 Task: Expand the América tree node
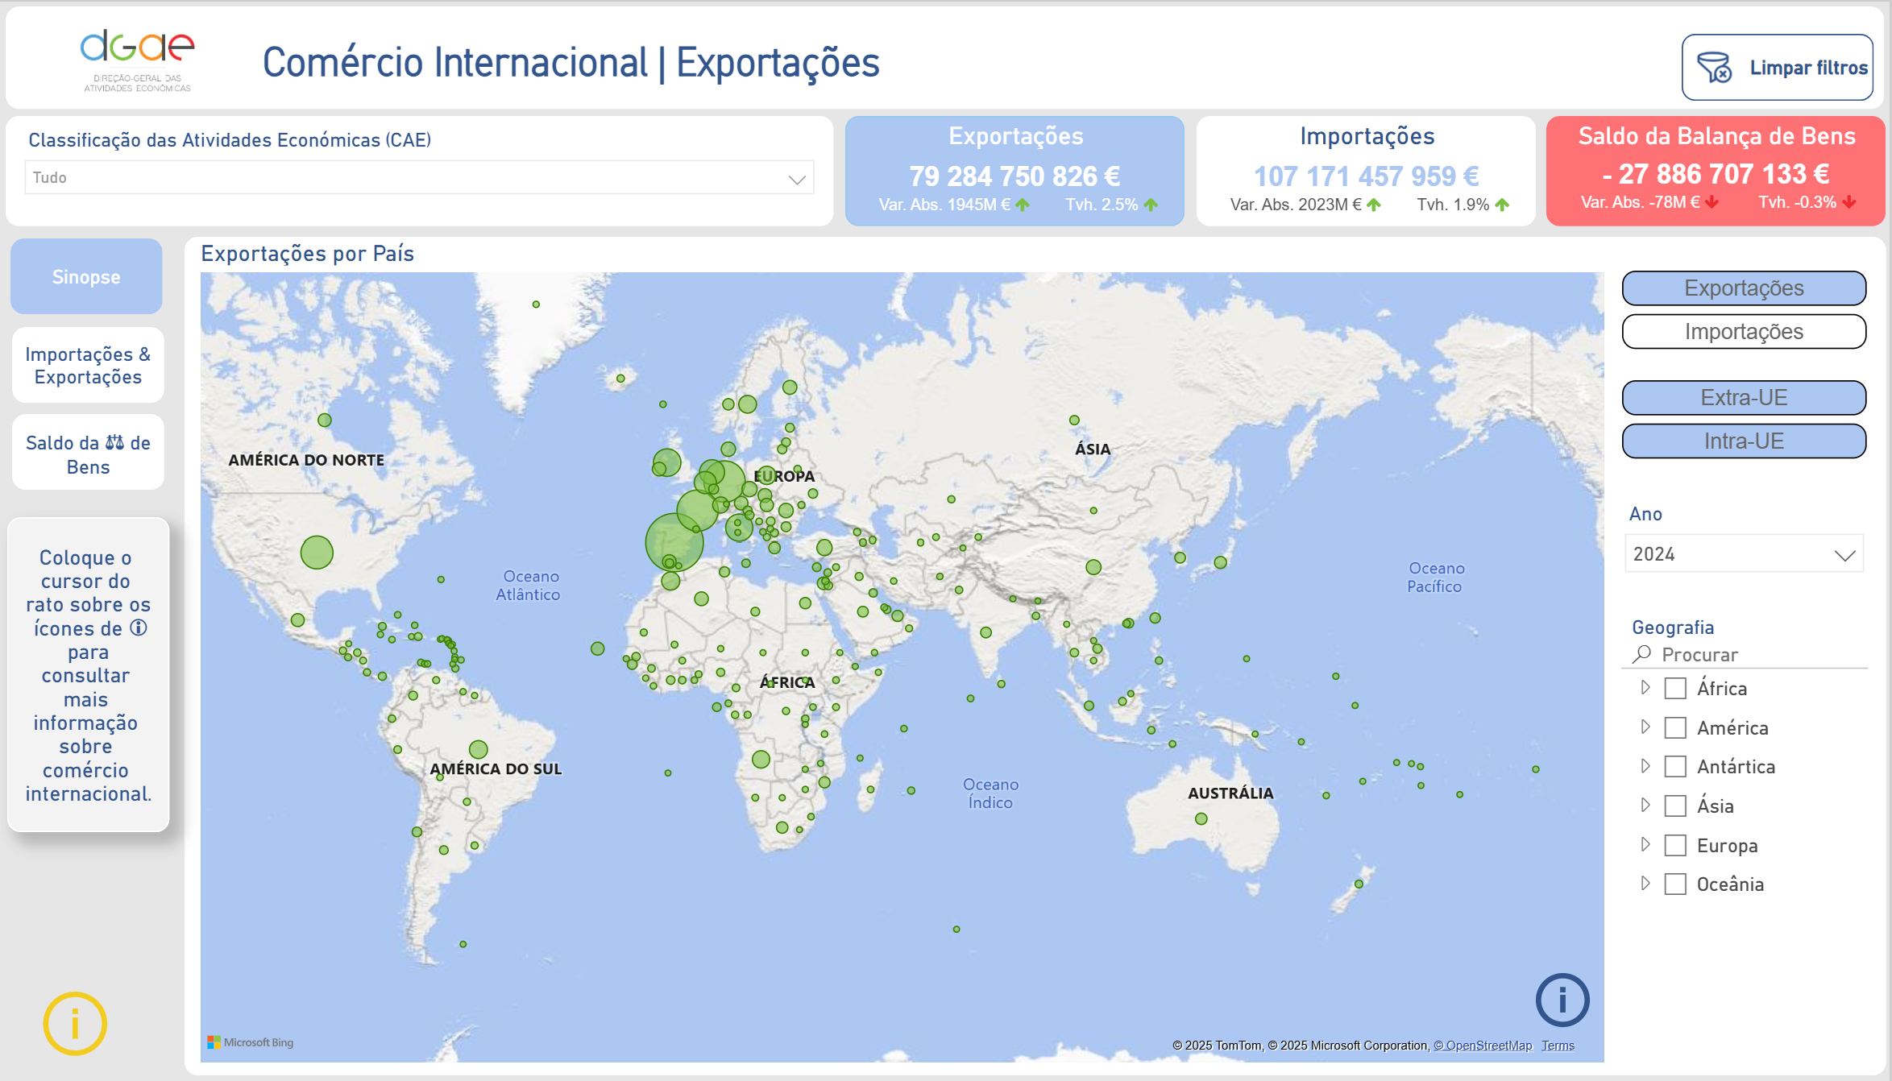tap(1645, 727)
